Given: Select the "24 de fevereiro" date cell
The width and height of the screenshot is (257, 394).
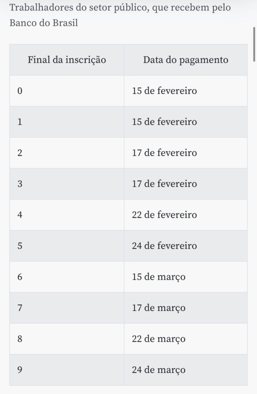Looking at the screenshot, I should click(185, 246).
